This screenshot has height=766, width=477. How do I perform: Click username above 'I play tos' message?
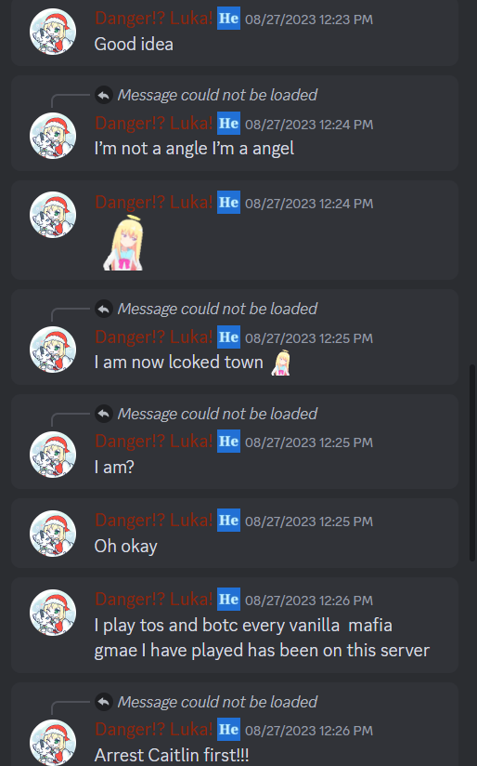click(x=154, y=600)
